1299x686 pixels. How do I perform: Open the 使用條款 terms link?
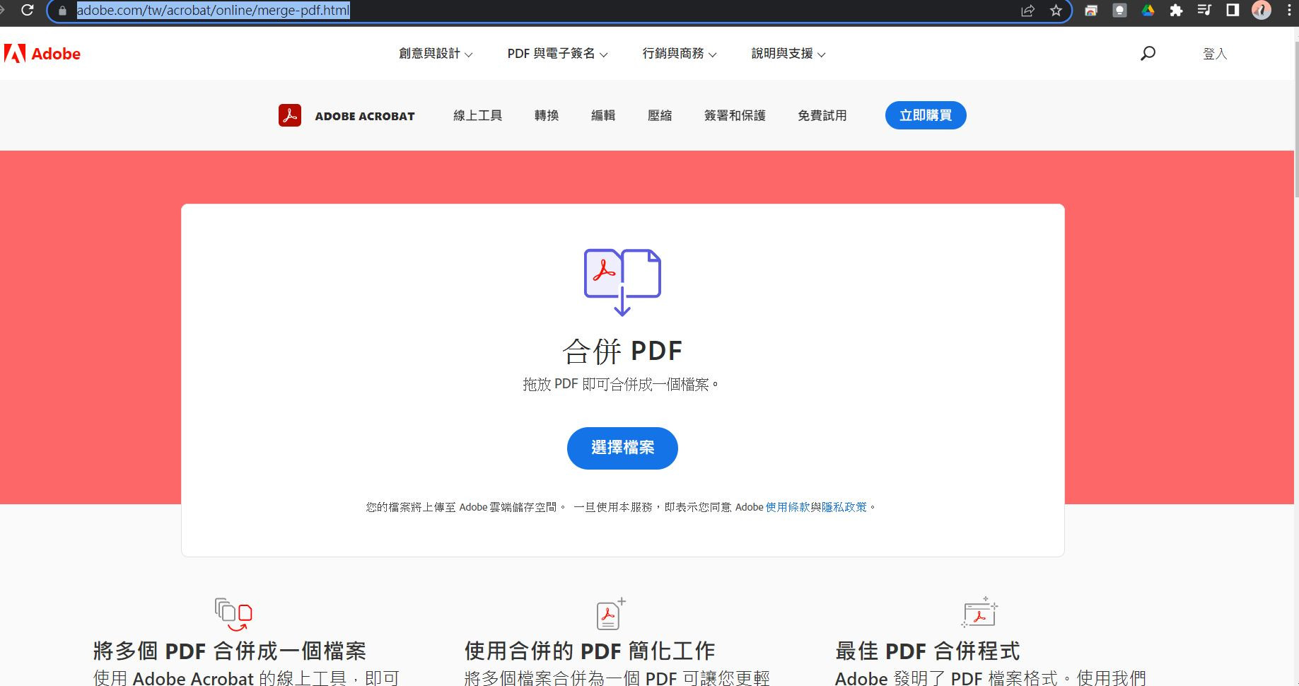tap(788, 507)
